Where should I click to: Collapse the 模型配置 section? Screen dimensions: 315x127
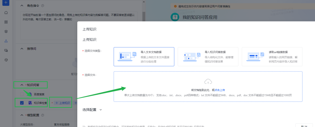pos(22,115)
